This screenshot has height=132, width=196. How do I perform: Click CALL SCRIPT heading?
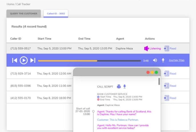(105, 87)
